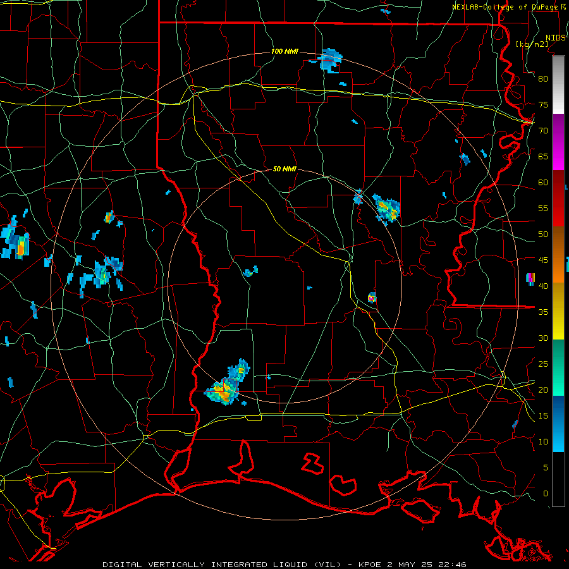Click the "100 NMI" range ring label
Screen dimensions: 569x569
[x=284, y=51]
